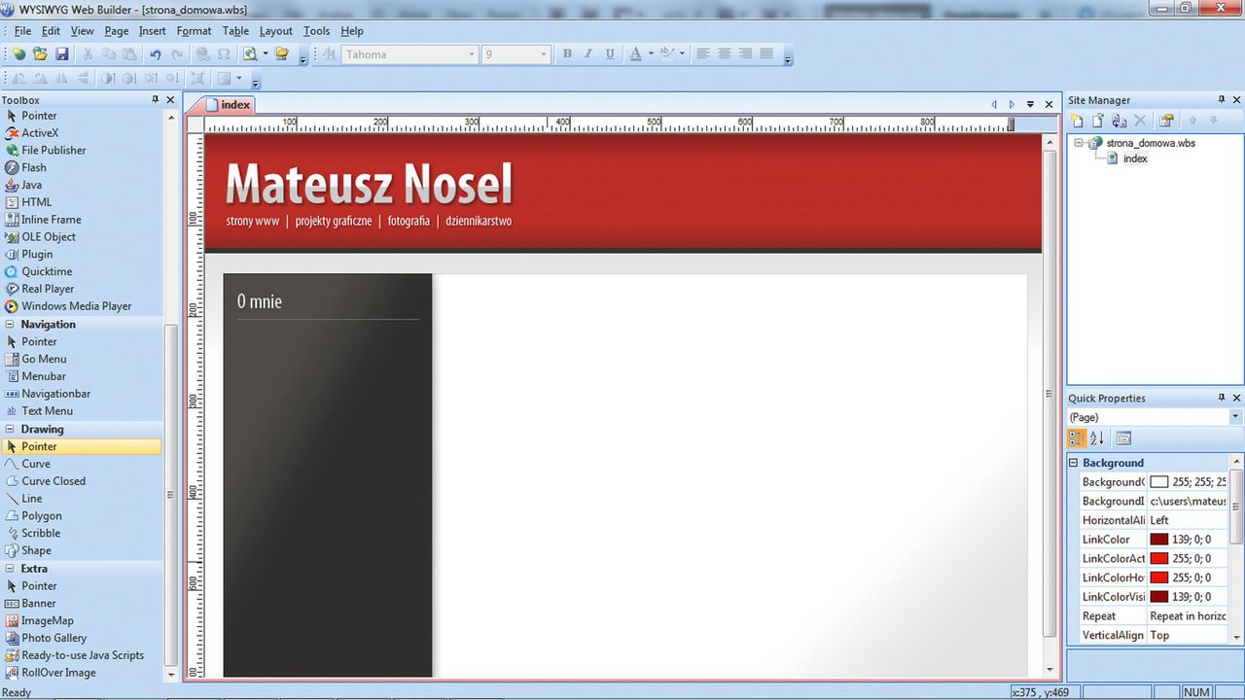Select Scribble drawing tool
Image resolution: width=1245 pixels, height=700 pixels.
click(x=41, y=533)
